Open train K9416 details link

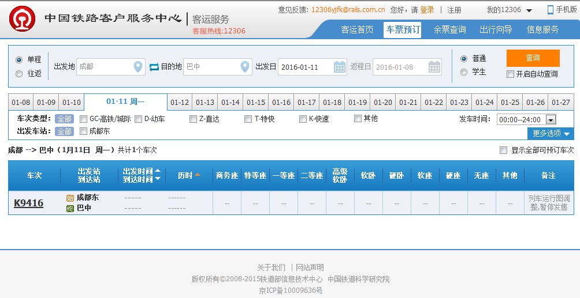click(28, 203)
